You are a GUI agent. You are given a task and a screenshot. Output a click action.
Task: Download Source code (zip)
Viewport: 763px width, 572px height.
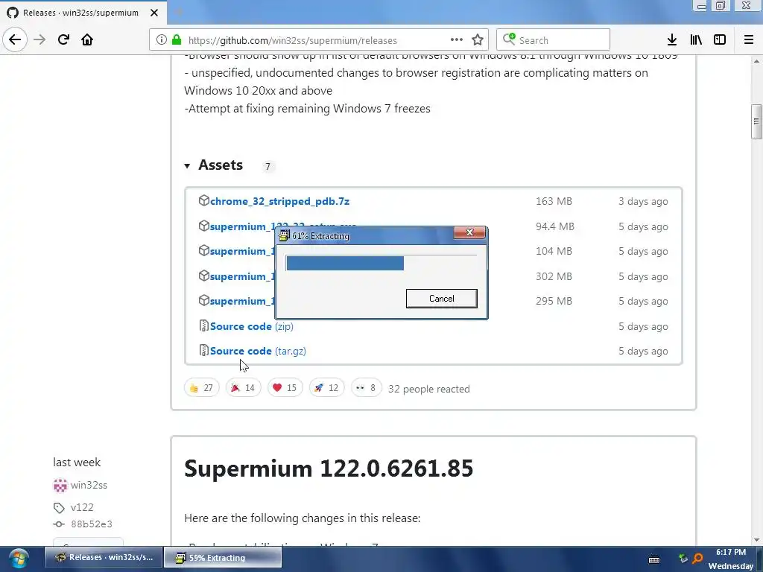point(251,326)
